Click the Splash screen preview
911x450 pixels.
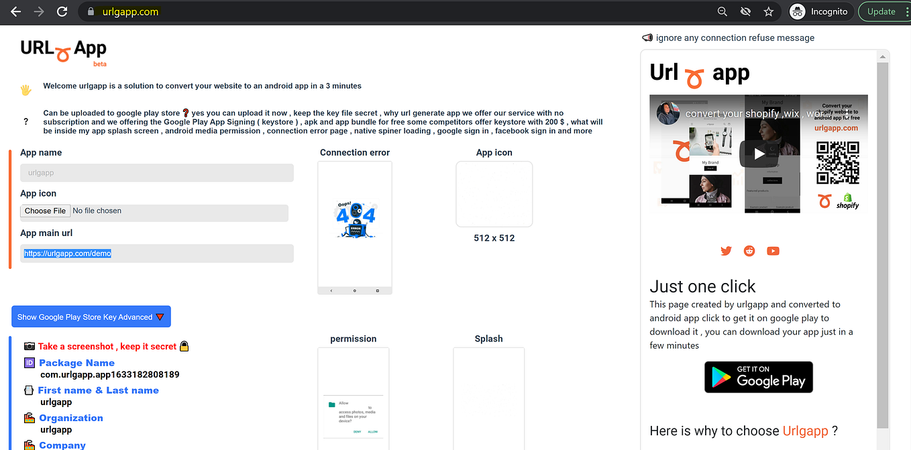click(x=488, y=398)
